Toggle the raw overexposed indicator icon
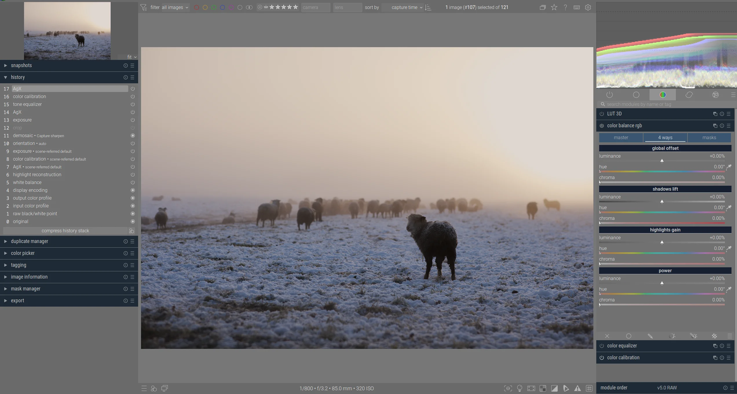The height and width of the screenshot is (394, 737). [x=543, y=388]
